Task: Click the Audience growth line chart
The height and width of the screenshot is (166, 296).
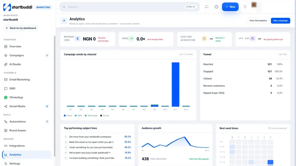Action: point(175,142)
